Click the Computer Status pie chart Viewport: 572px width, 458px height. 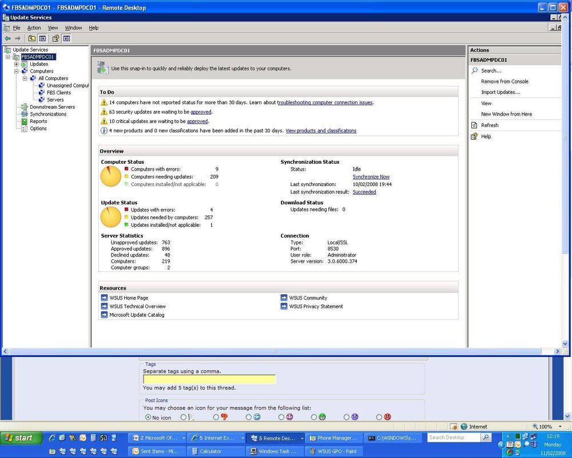click(110, 176)
